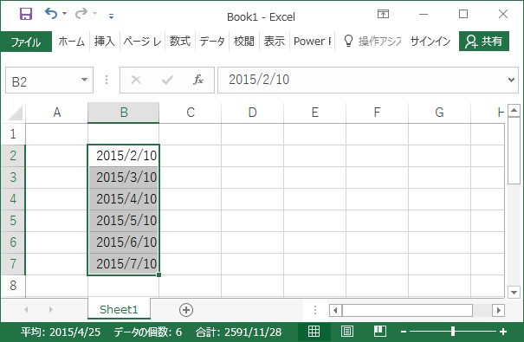Click the Enter checkmark icon in formula bar

[167, 81]
